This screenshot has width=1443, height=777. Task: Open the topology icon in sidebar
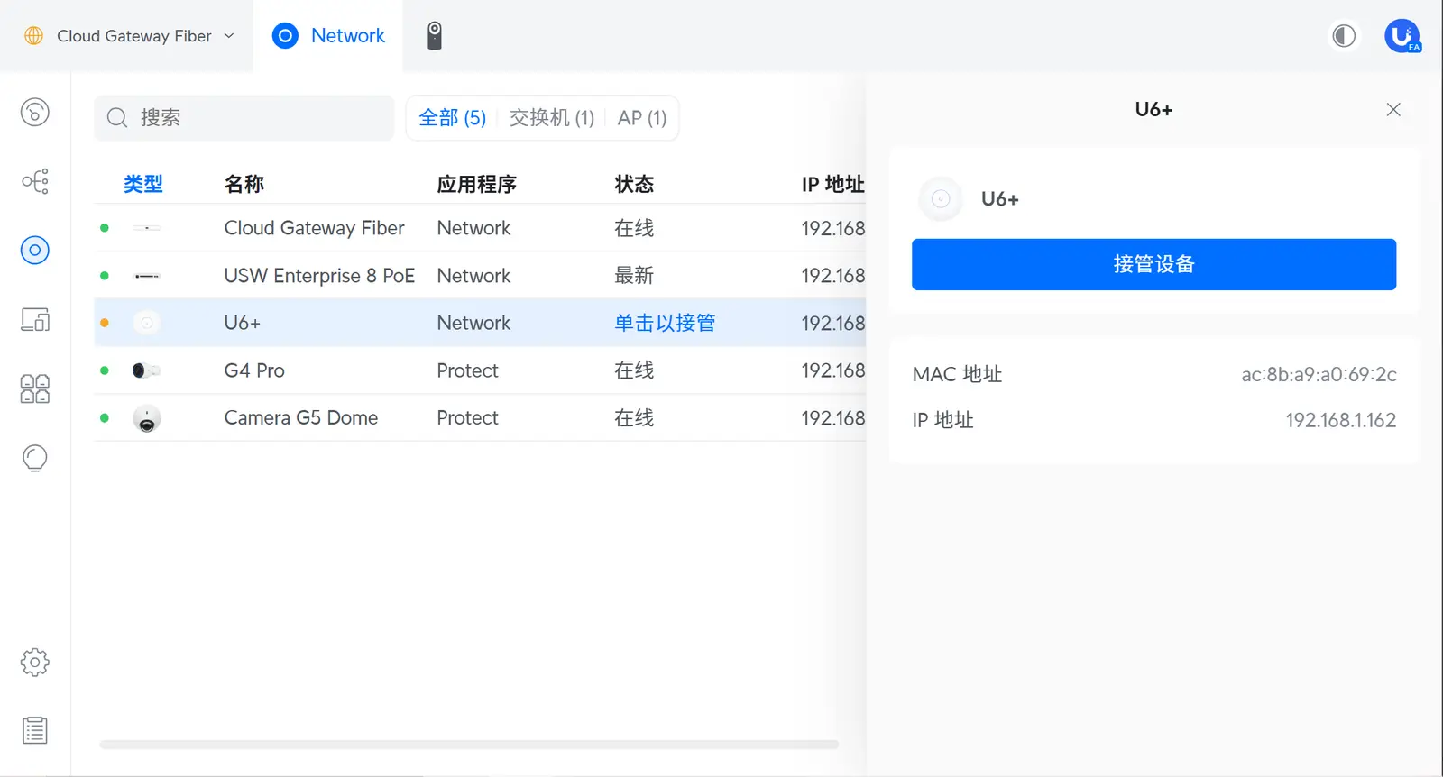tap(34, 181)
